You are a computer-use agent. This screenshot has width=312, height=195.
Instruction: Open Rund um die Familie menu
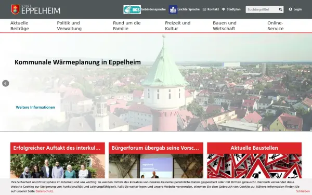(127, 25)
